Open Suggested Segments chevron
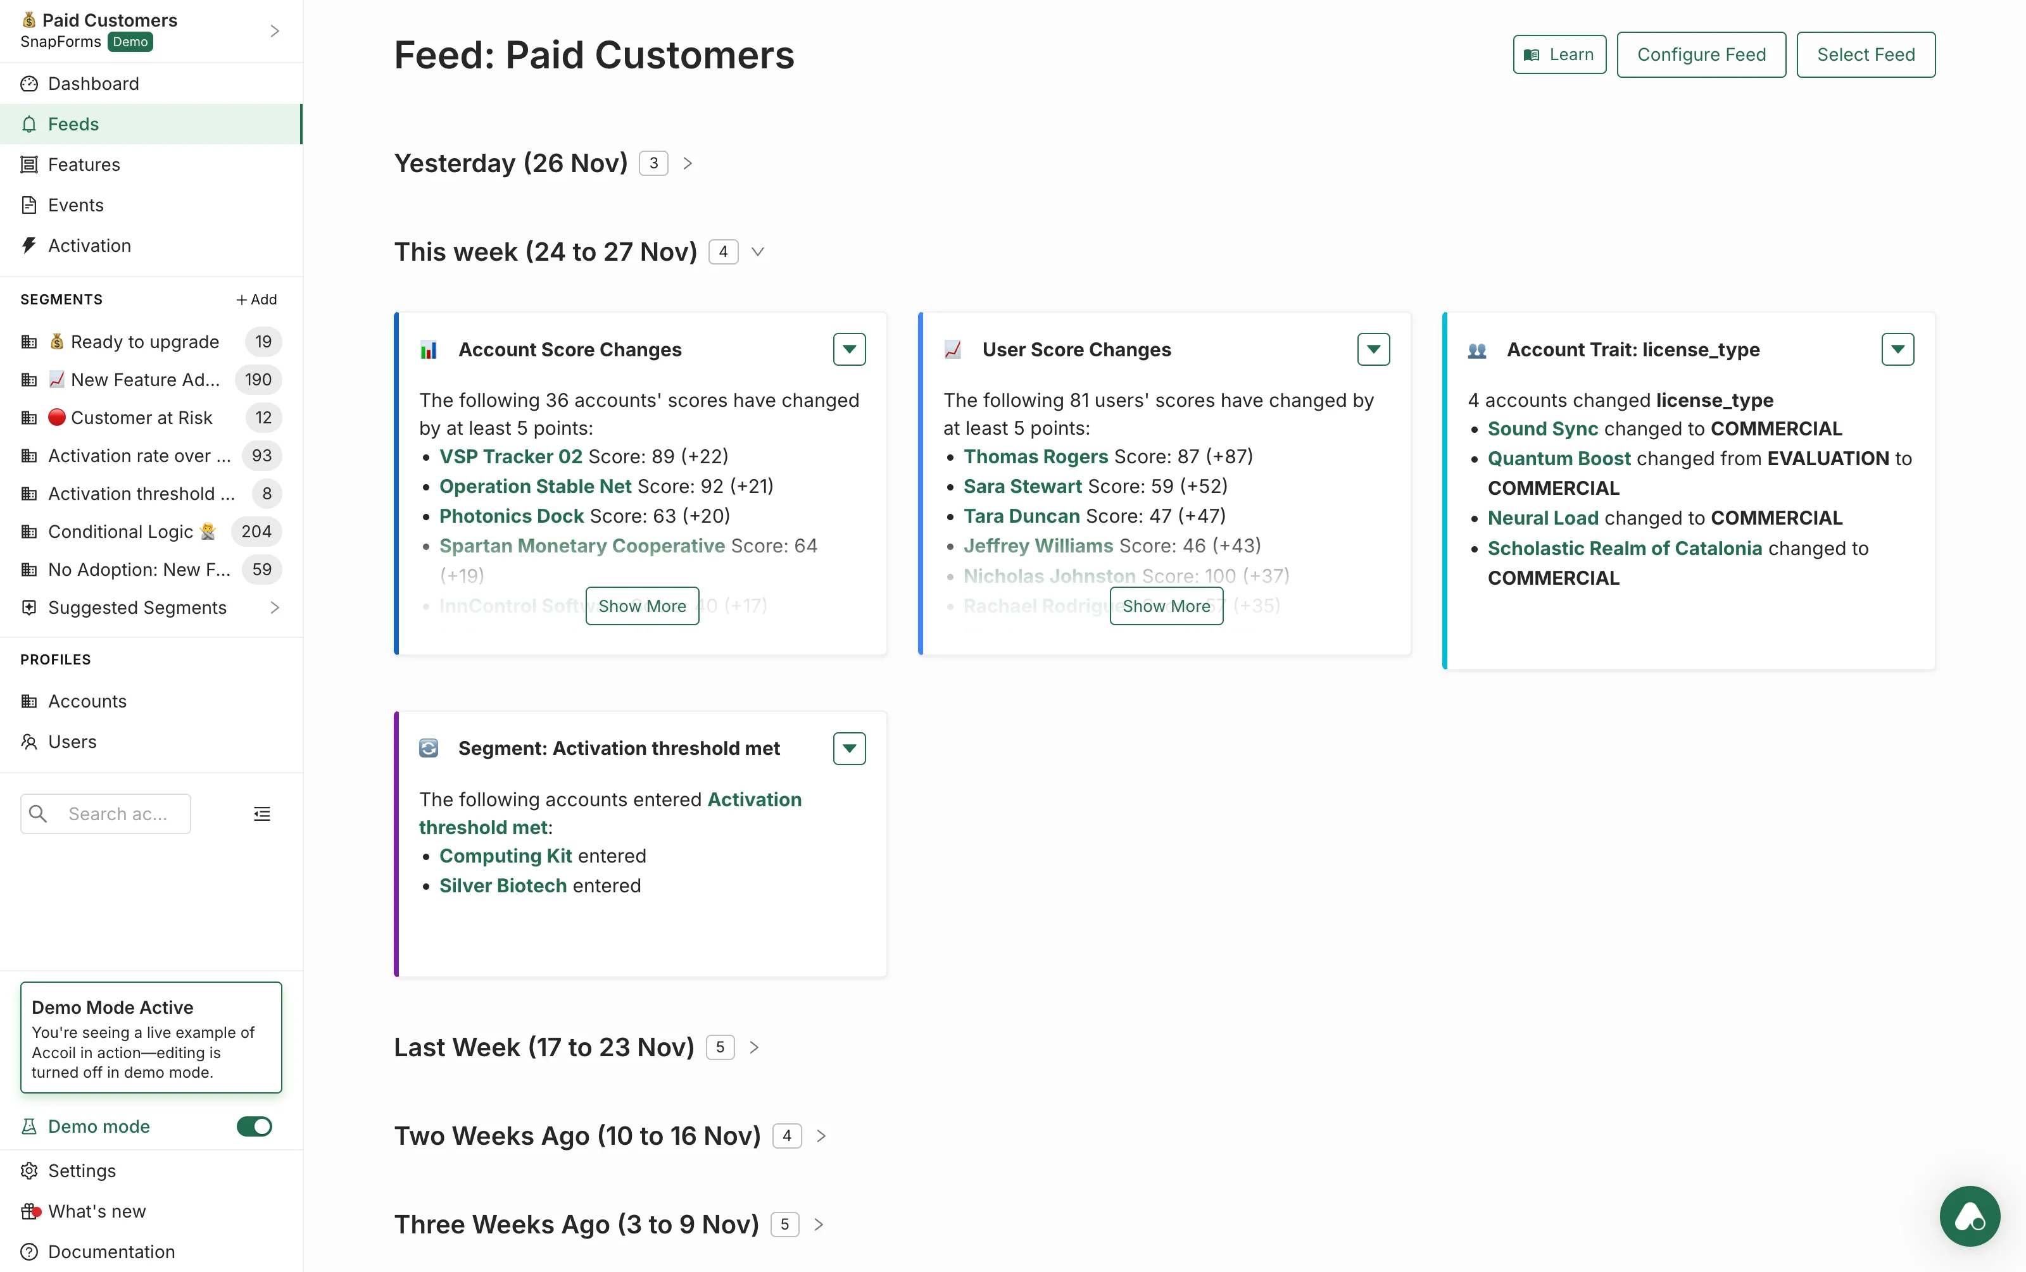Viewport: 2026px width, 1272px height. [x=274, y=607]
